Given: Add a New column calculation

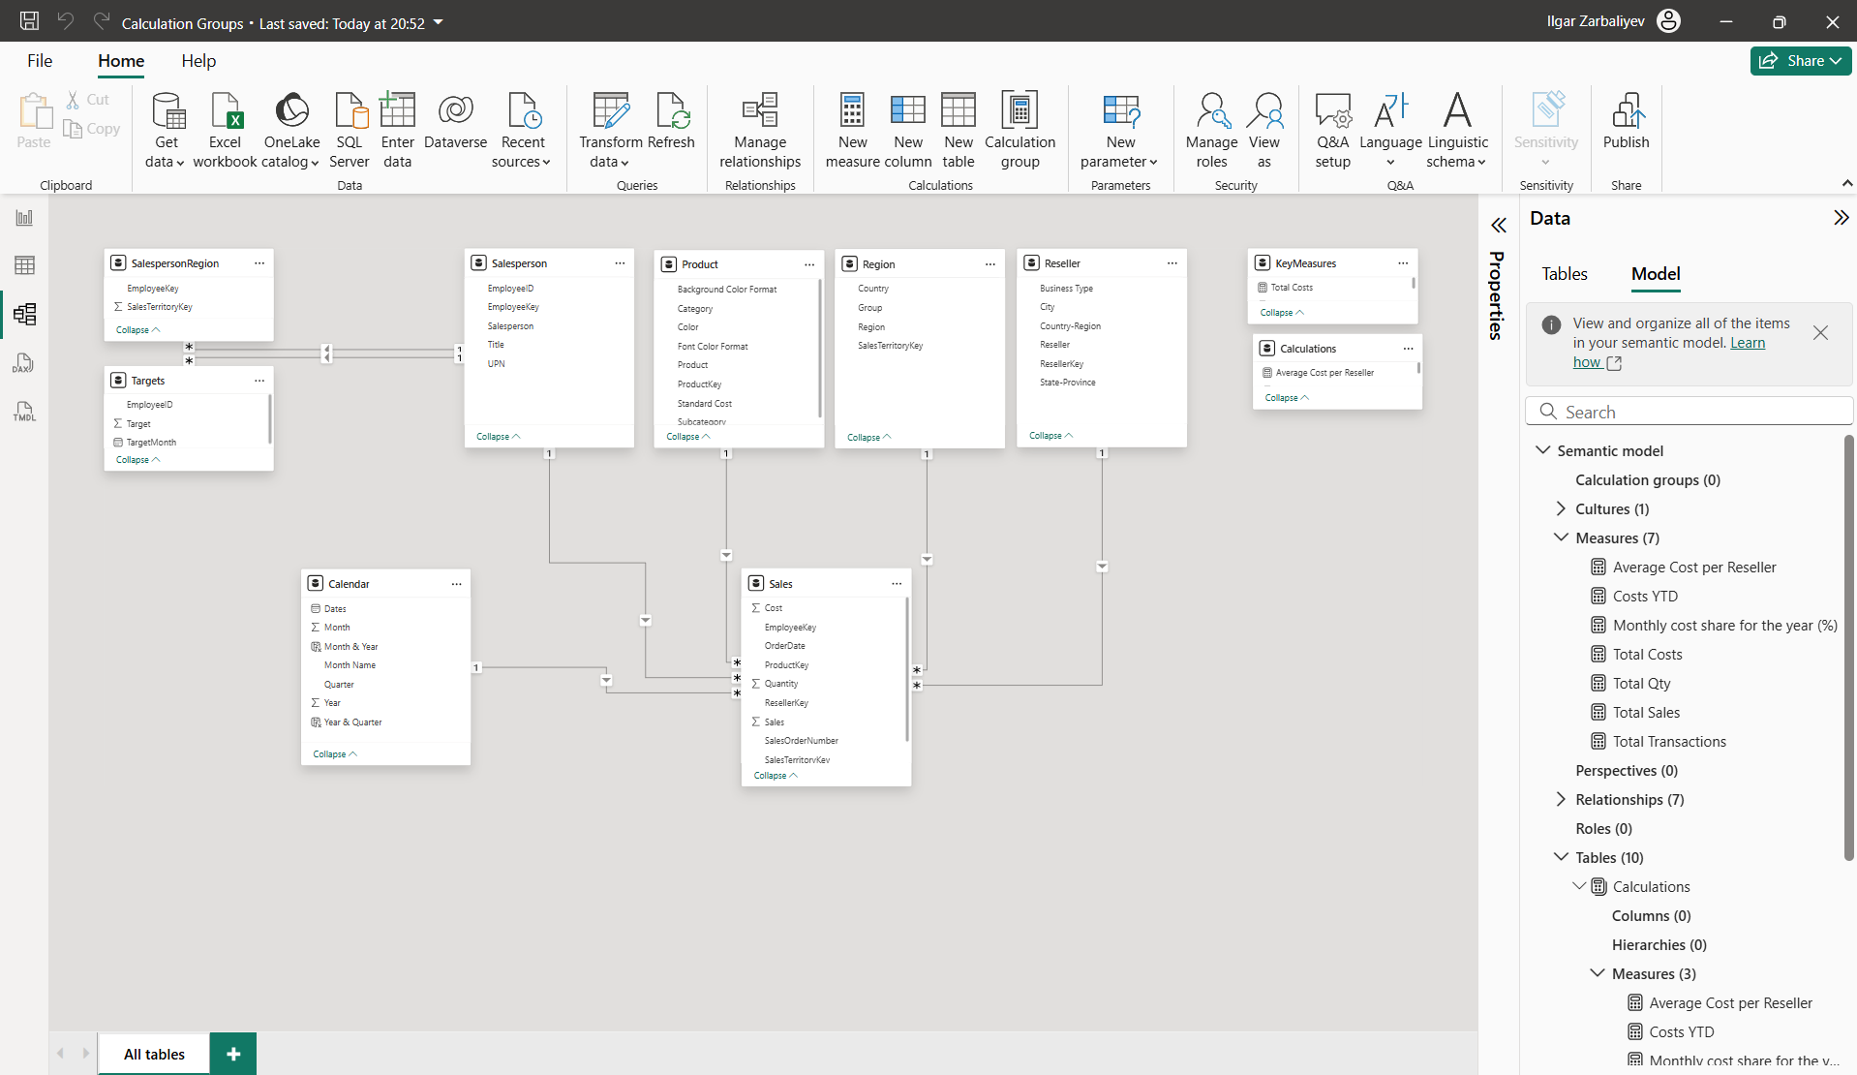Looking at the screenshot, I should click(x=908, y=131).
